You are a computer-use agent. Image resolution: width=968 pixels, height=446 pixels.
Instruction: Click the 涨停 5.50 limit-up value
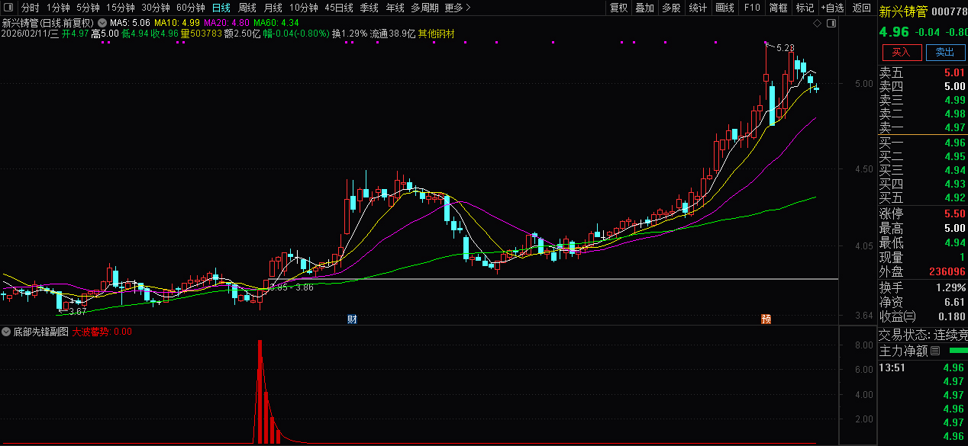(954, 214)
